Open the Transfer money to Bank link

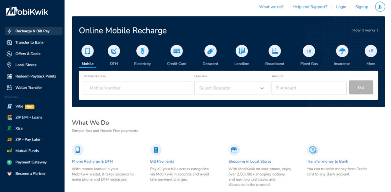pos(327,162)
